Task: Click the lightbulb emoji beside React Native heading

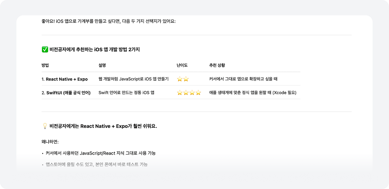Action: (x=45, y=126)
